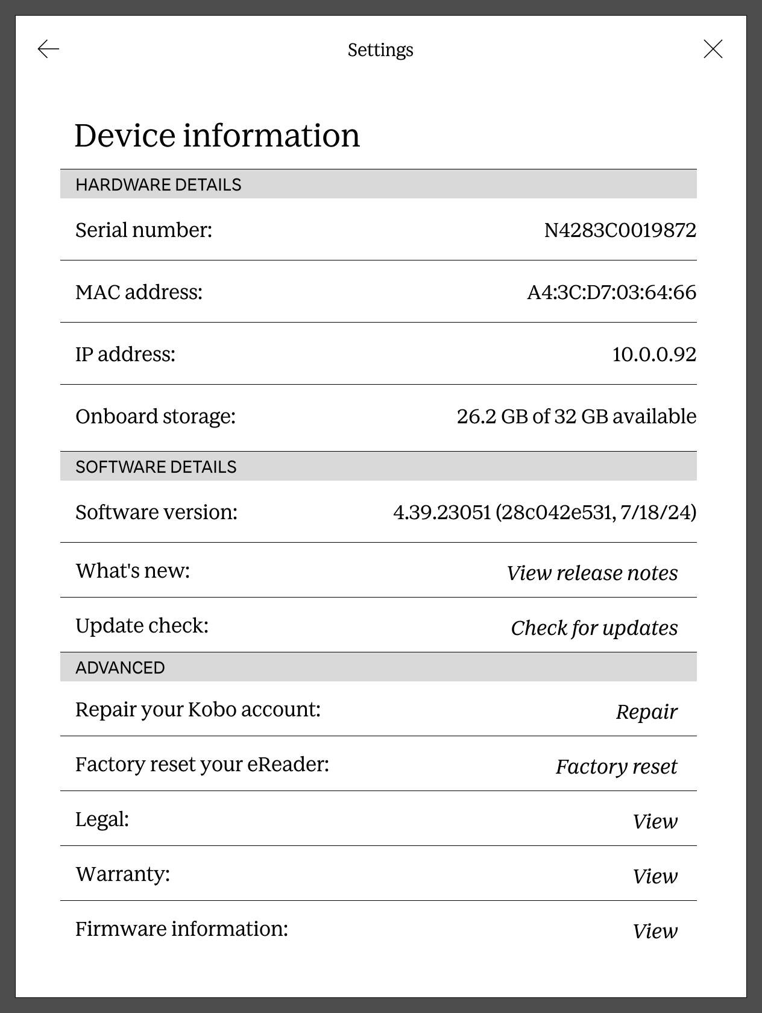Tap the ADVANCED section header
This screenshot has height=1013, width=762.
pyautogui.click(x=120, y=667)
